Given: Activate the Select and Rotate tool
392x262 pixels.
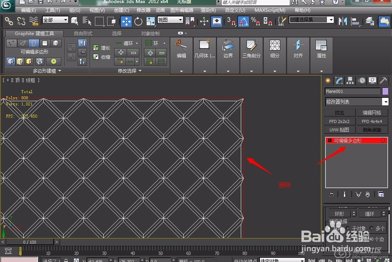Looking at the screenshot, I should (138, 21).
